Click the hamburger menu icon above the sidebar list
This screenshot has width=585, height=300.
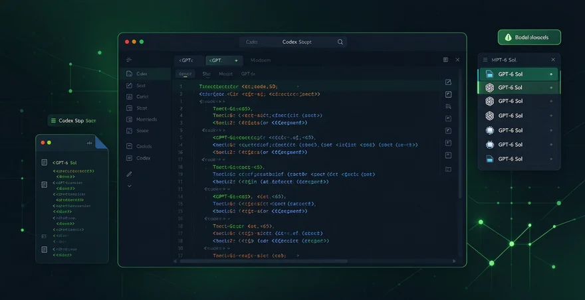pyautogui.click(x=129, y=60)
